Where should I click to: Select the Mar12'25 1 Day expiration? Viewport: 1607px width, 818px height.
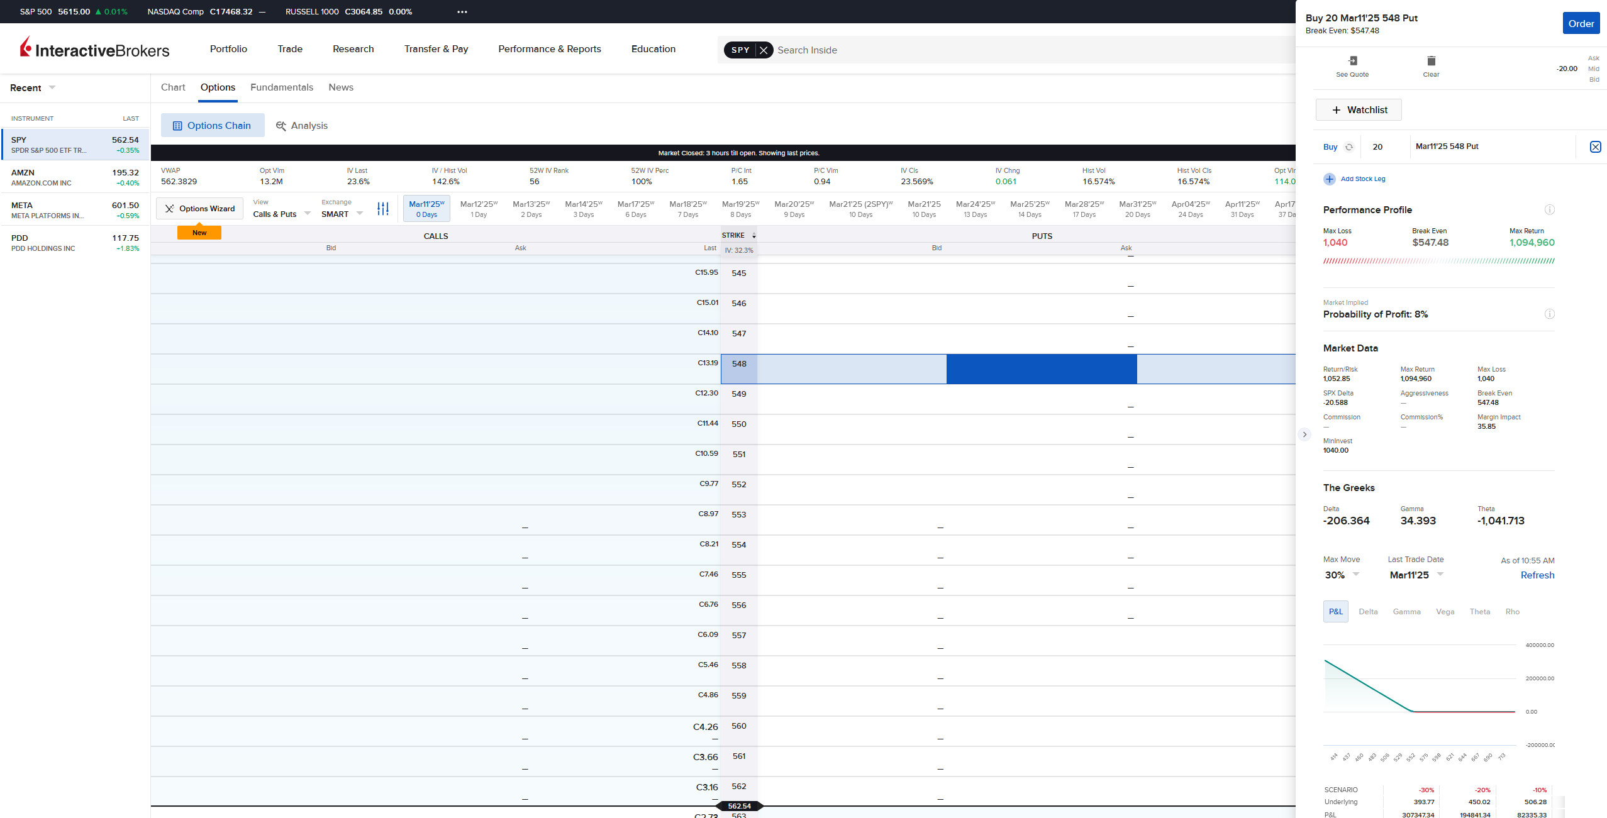click(x=479, y=209)
